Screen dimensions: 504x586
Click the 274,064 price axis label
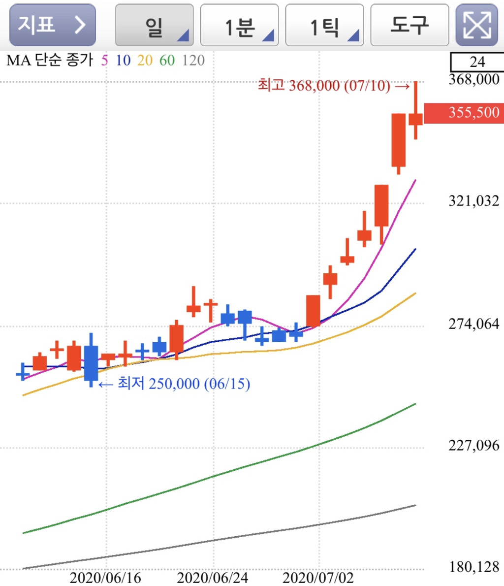click(474, 324)
